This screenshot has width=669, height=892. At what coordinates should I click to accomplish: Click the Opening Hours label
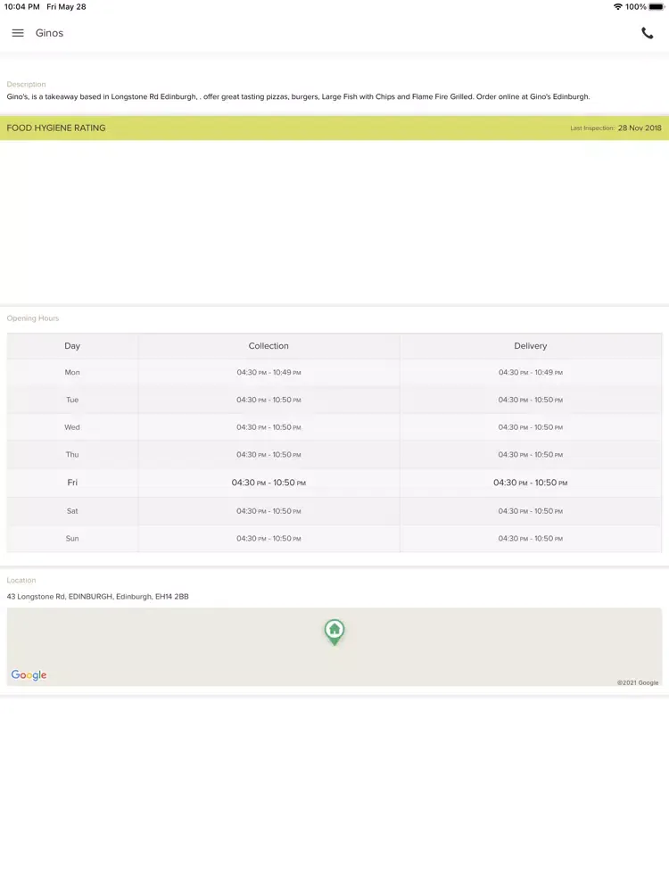click(x=33, y=318)
